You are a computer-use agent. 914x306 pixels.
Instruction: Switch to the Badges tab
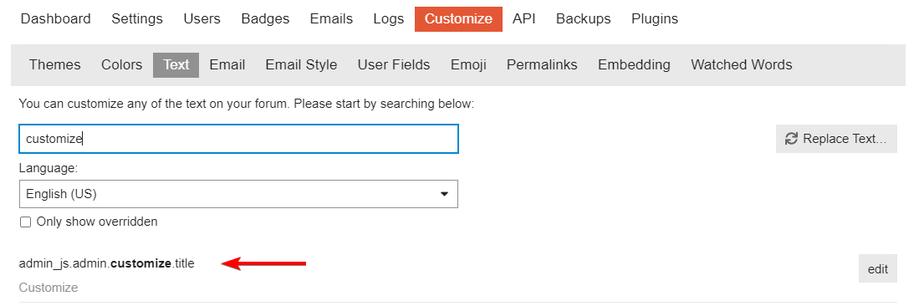pos(265,18)
